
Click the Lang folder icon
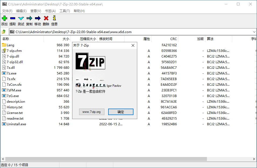(x=4, y=45)
